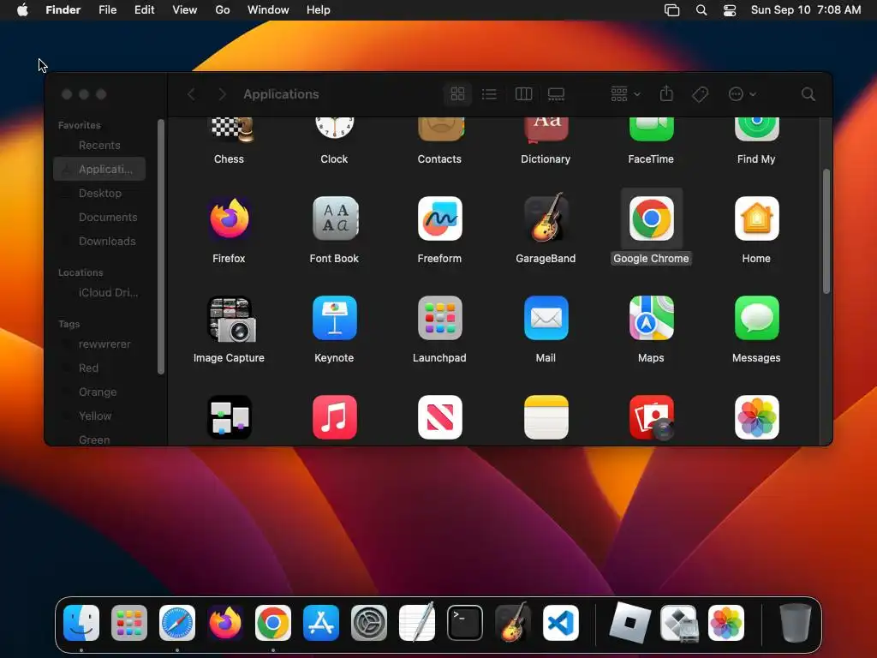Viewport: 877px width, 658px height.
Task: Open Visual Studio Code from the Dock
Action: (561, 623)
